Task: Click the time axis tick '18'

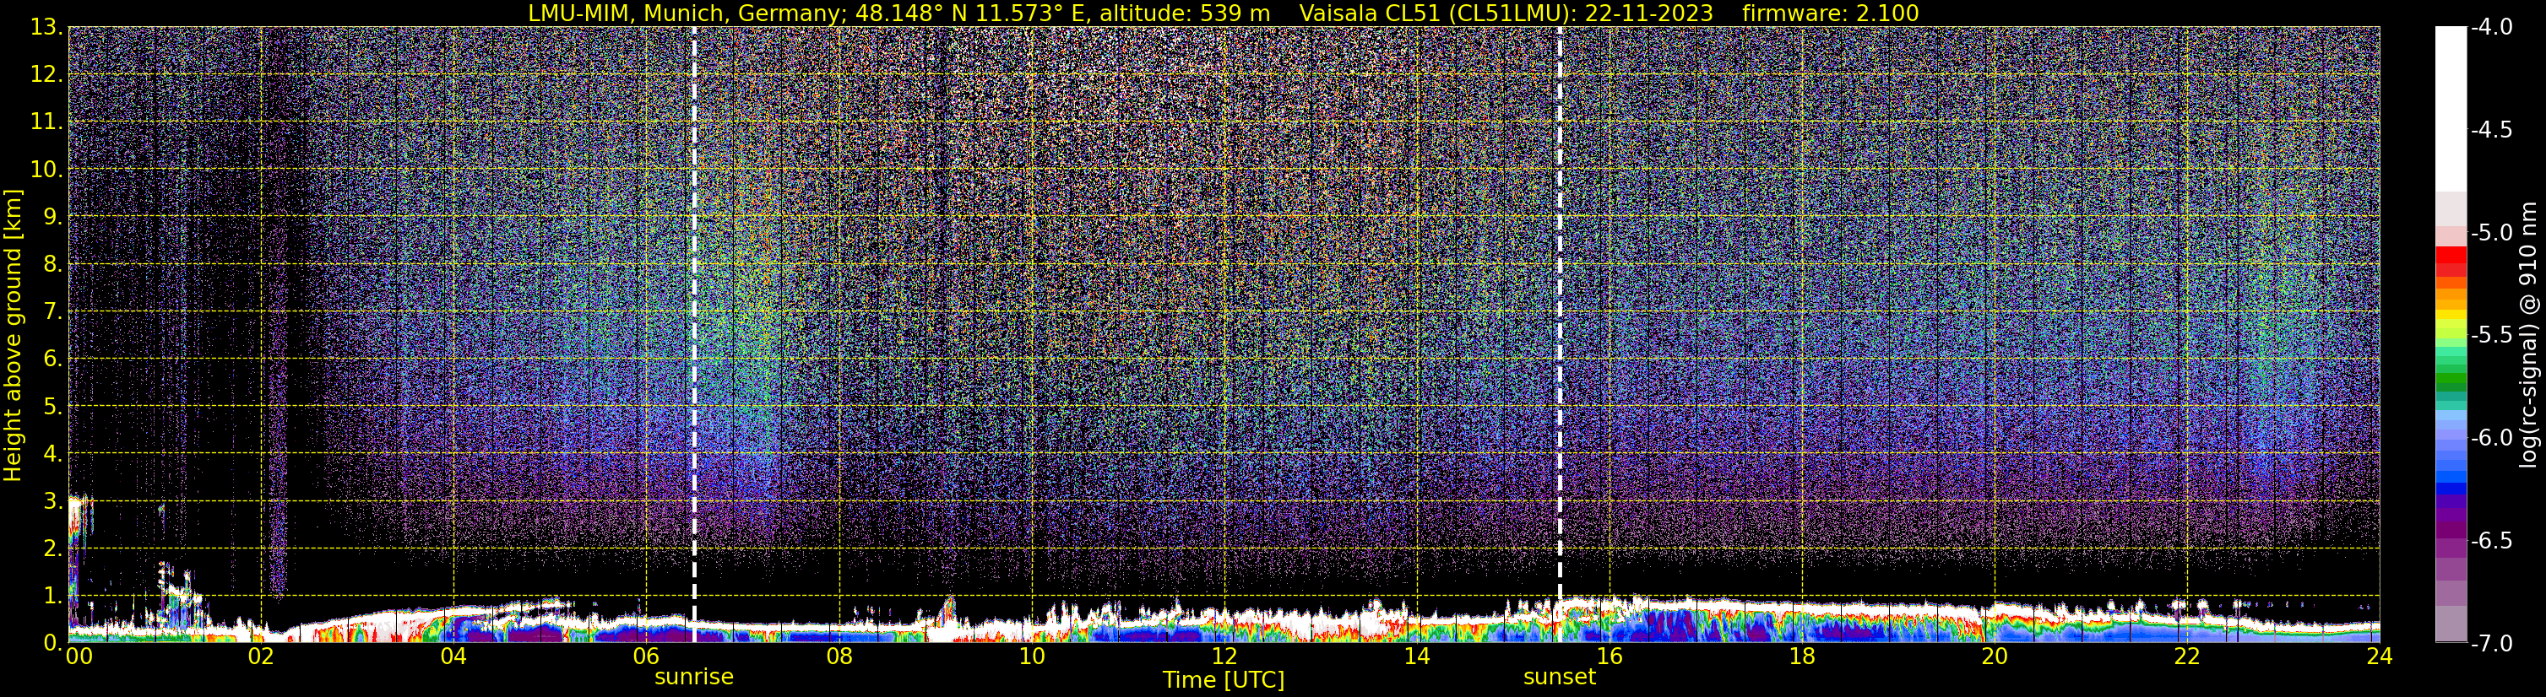Action: point(1803,656)
